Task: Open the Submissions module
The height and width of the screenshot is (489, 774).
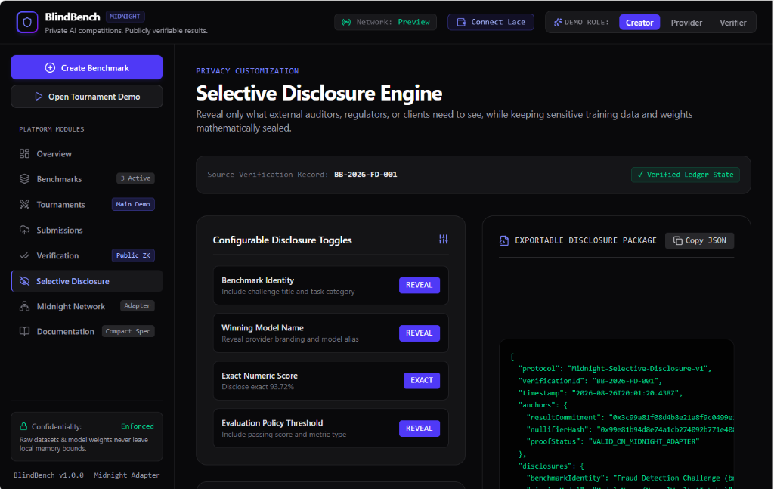Action: click(87, 230)
